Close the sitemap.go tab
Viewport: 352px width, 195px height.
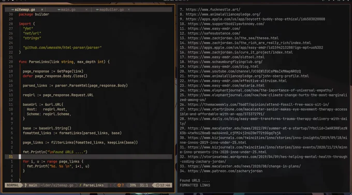tap(42, 10)
